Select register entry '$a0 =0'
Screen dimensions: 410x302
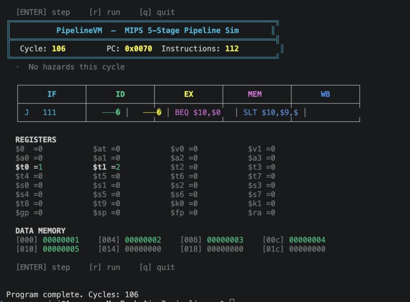click(29, 158)
